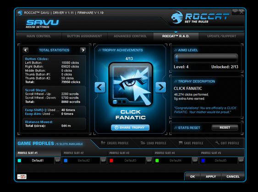
Task: Select Profile Slot #3 header
Action: (x=130, y=153)
